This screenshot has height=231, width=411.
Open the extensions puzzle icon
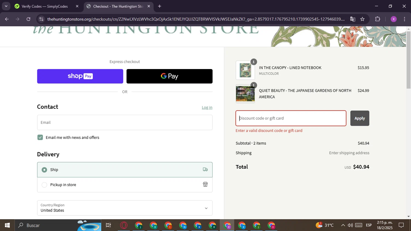pyautogui.click(x=378, y=19)
